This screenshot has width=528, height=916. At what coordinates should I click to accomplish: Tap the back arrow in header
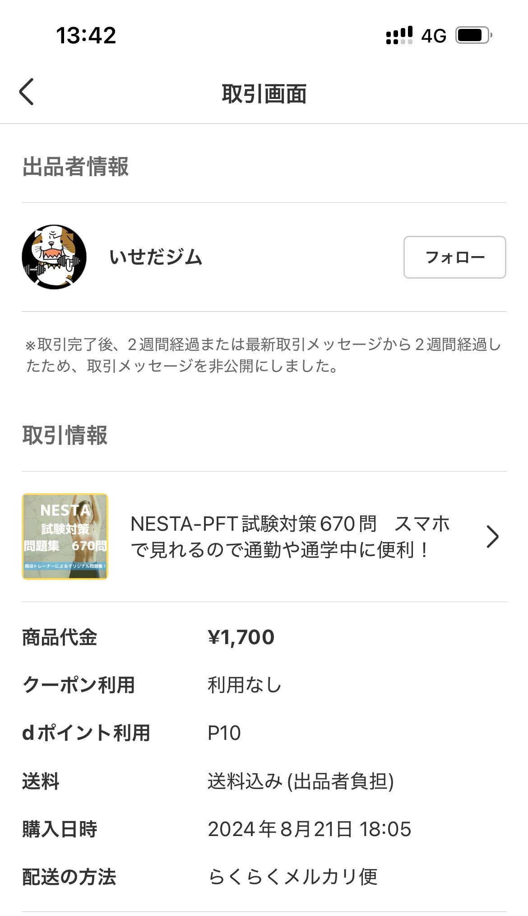pos(27,92)
